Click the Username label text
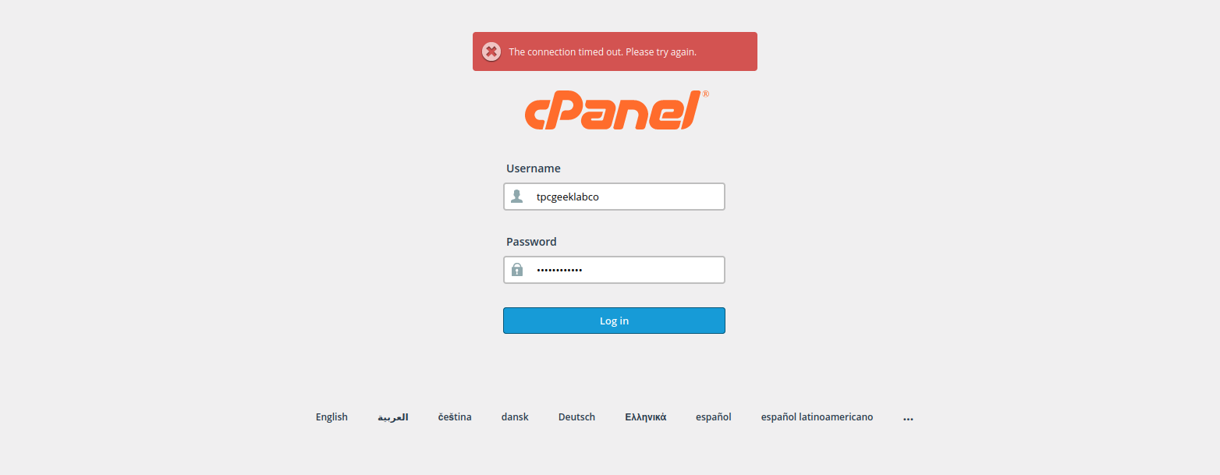 click(x=534, y=168)
